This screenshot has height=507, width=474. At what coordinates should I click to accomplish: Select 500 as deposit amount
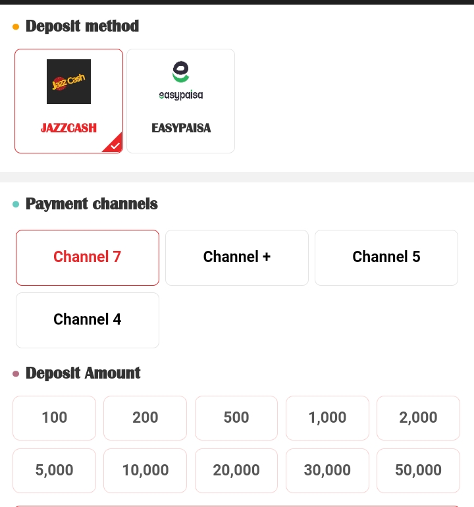(236, 418)
